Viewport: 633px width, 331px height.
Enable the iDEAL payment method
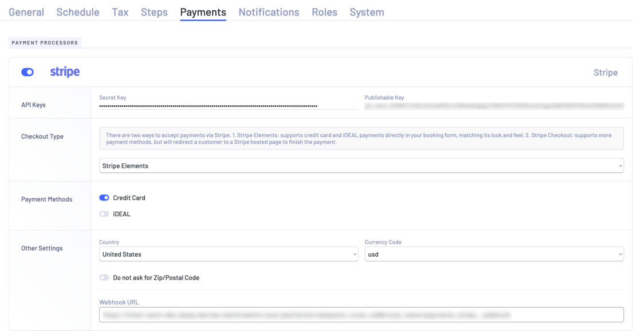(104, 214)
